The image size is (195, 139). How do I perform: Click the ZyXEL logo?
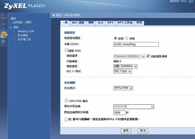tap(15, 6)
